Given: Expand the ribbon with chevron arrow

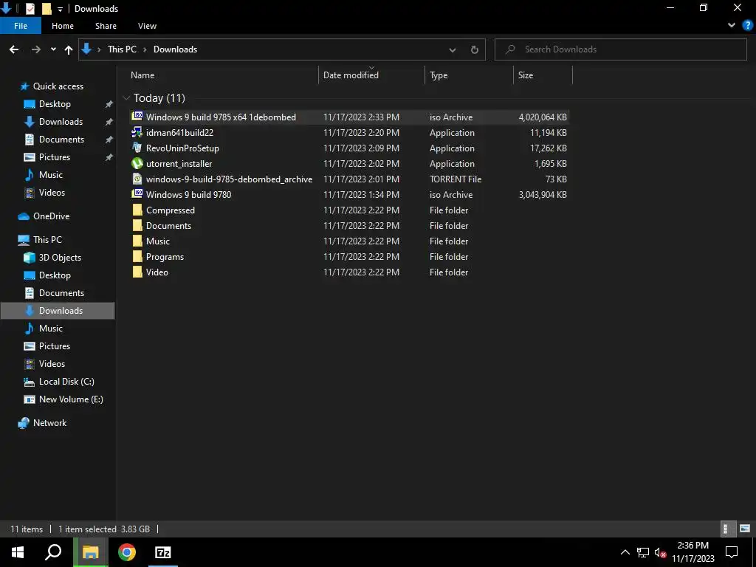Looking at the screenshot, I should coord(732,26).
